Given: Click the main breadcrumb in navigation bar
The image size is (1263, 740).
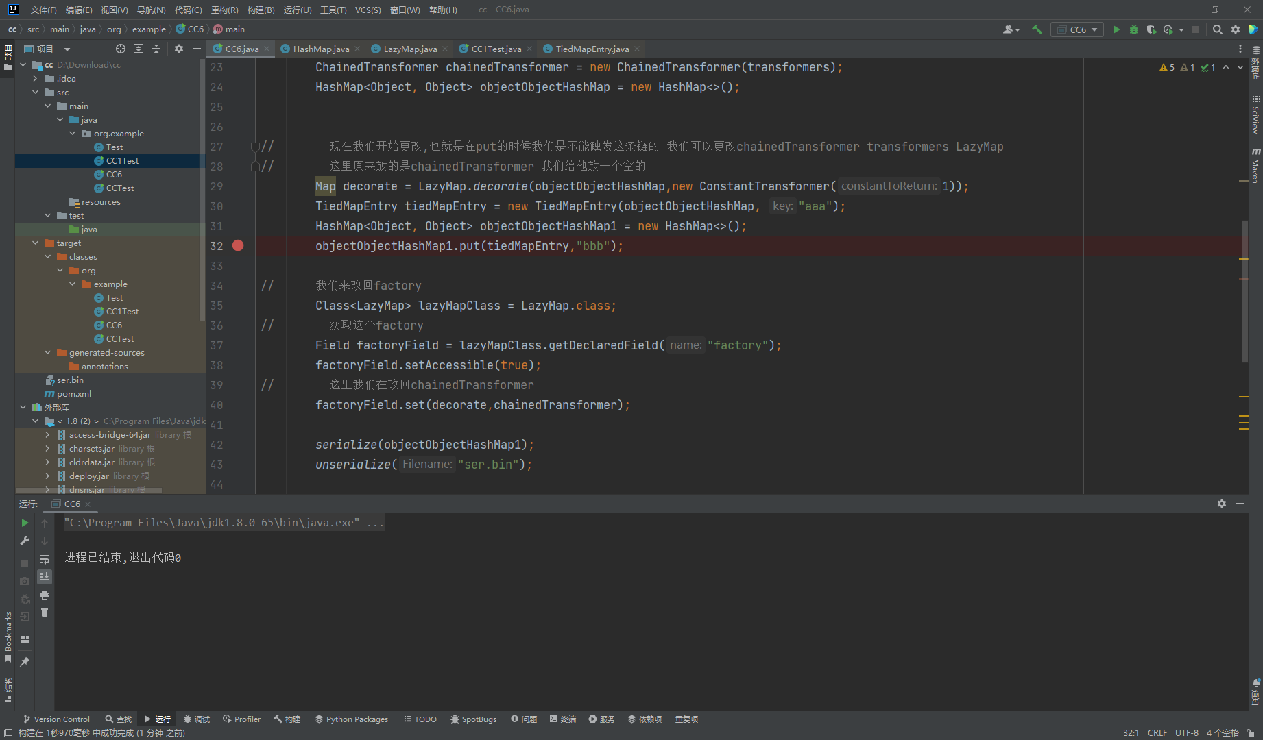Looking at the screenshot, I should [229, 29].
